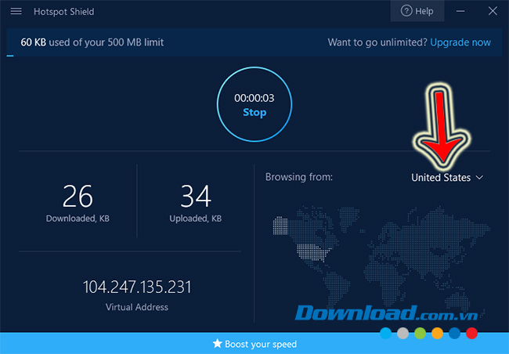Click the Boost your speed banner

(254, 344)
